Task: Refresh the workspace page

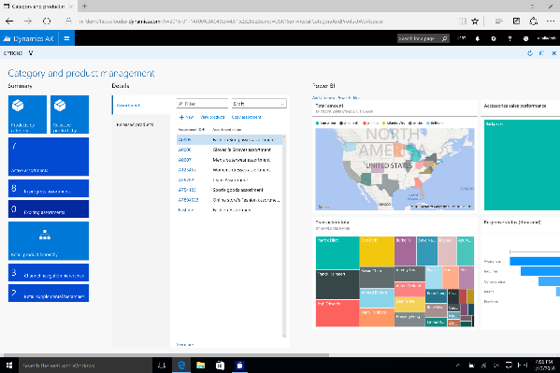Action: [x=530, y=53]
